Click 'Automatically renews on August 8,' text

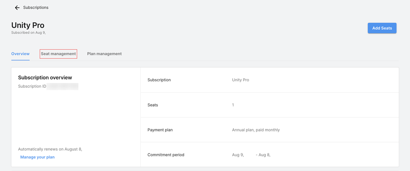(50, 149)
